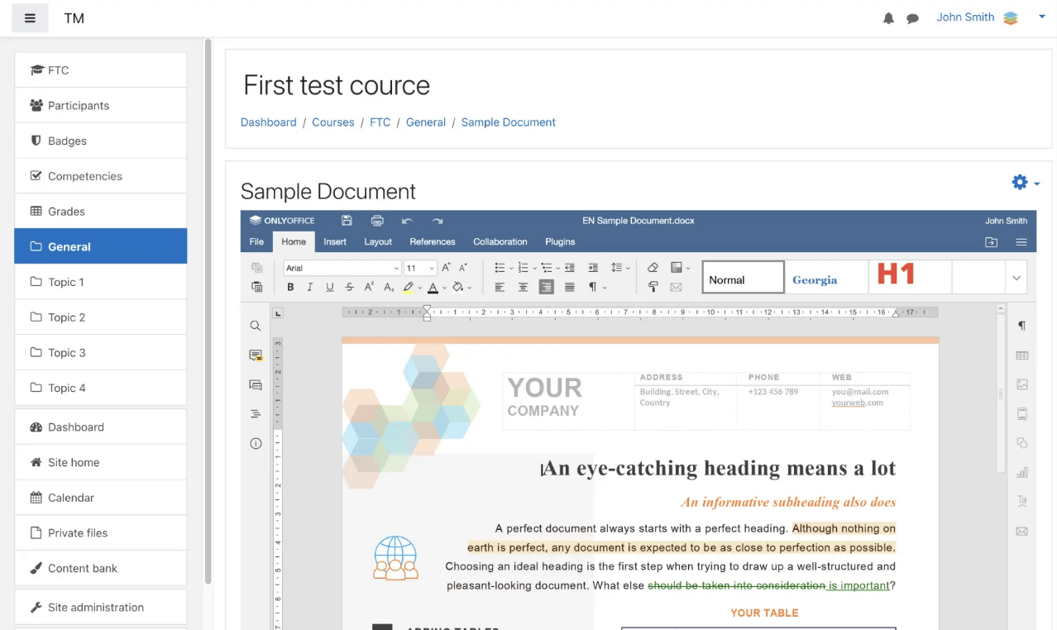This screenshot has height=630, width=1057.
Task: Open chart settings in right sidebar
Action: click(x=1022, y=473)
